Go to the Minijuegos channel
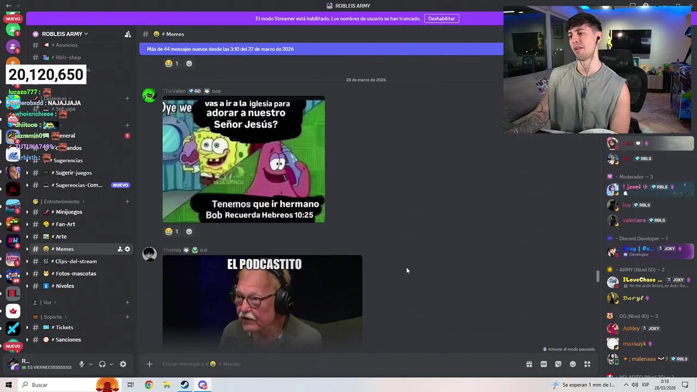Image resolution: width=697 pixels, height=392 pixels. click(x=69, y=212)
